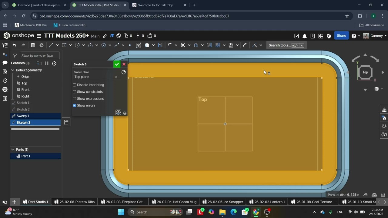The image size is (388, 218).
Task: Open the notifications bell icon
Action: tap(305, 36)
